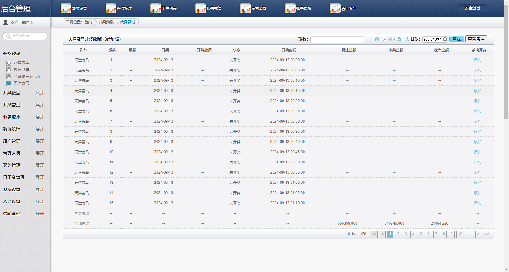Click the calendar icon in date field
Viewport: 509px width, 272px height.
[445, 39]
